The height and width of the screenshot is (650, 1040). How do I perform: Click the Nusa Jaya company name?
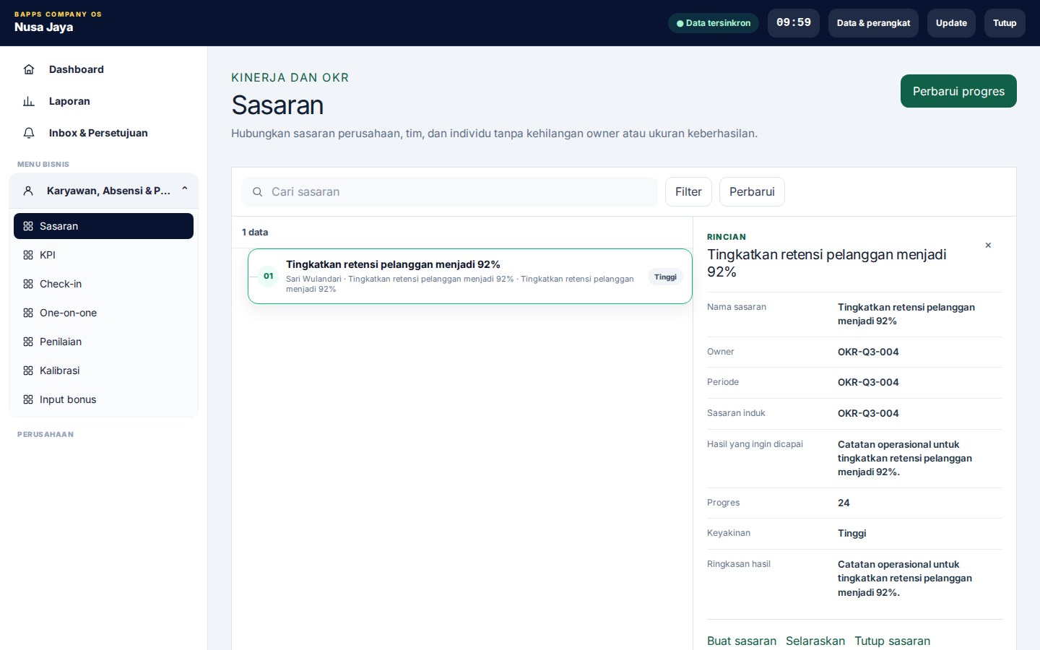pos(43,27)
